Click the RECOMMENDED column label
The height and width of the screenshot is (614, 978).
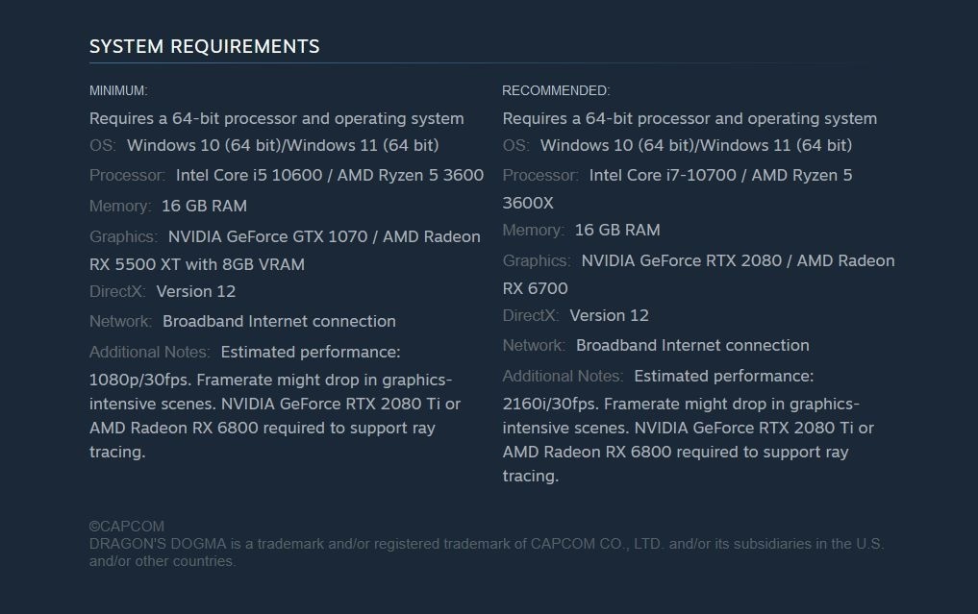click(556, 90)
